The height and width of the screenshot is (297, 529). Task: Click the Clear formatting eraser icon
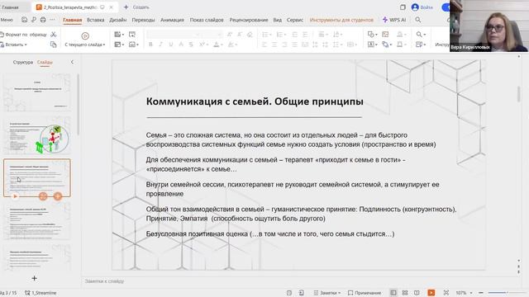coord(250,35)
